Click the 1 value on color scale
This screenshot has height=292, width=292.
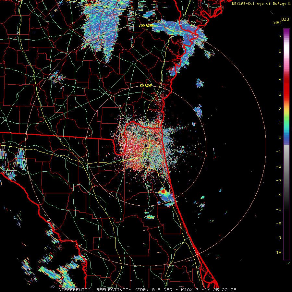coord(280,123)
